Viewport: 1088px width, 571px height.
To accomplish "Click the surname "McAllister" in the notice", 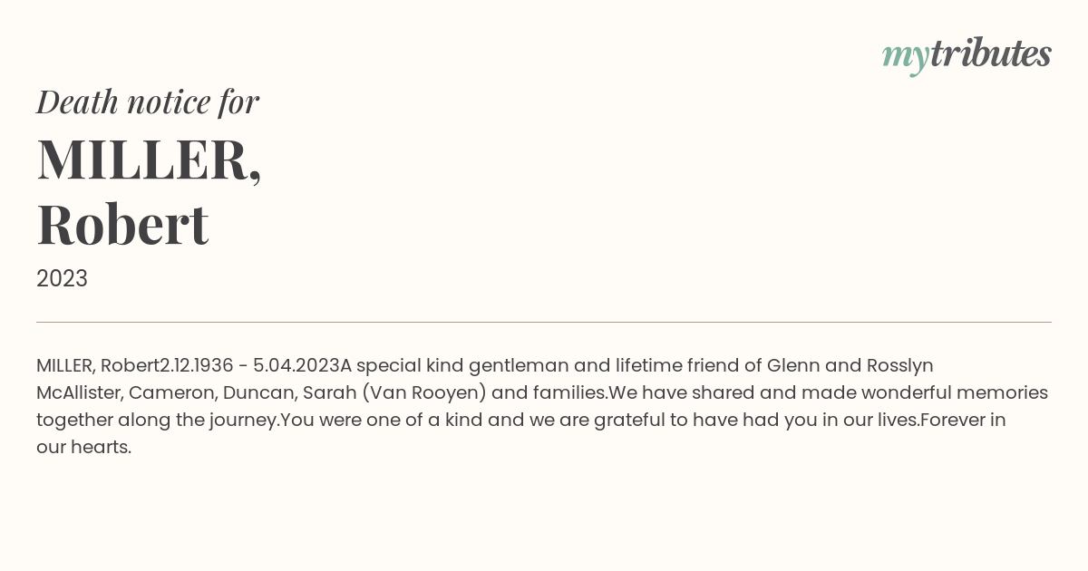I will [80, 392].
